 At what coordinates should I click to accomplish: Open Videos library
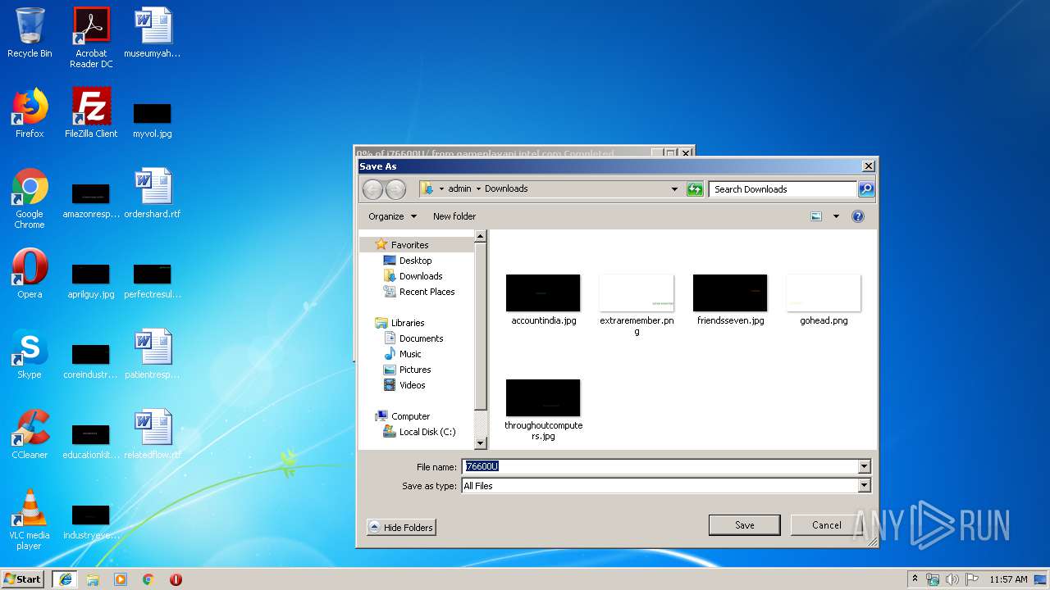[412, 385]
